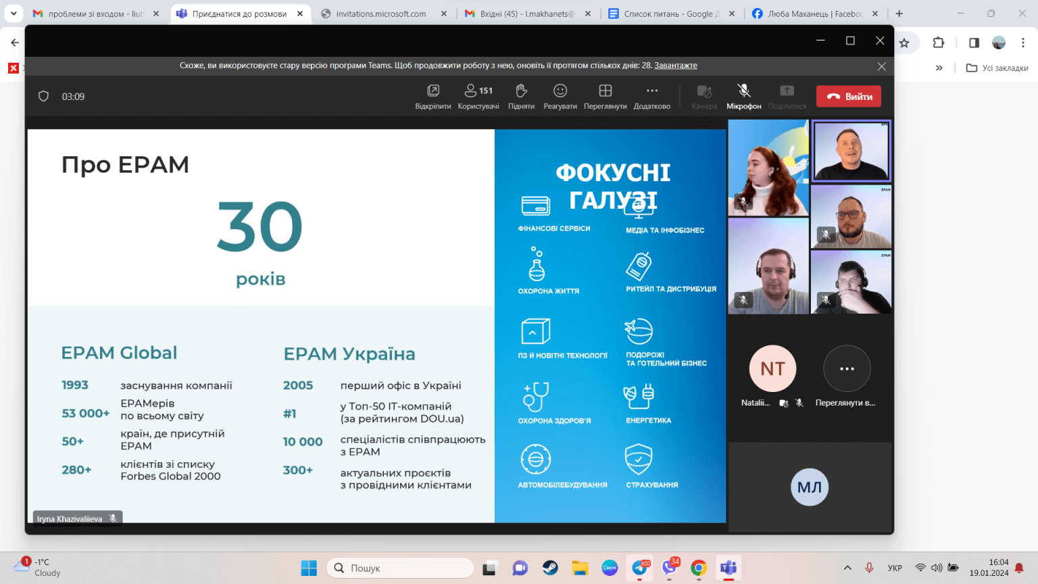
Task: Switch to Список питань Google Docs tab
Action: pyautogui.click(x=671, y=14)
